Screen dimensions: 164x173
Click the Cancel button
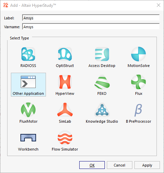pos(119,165)
